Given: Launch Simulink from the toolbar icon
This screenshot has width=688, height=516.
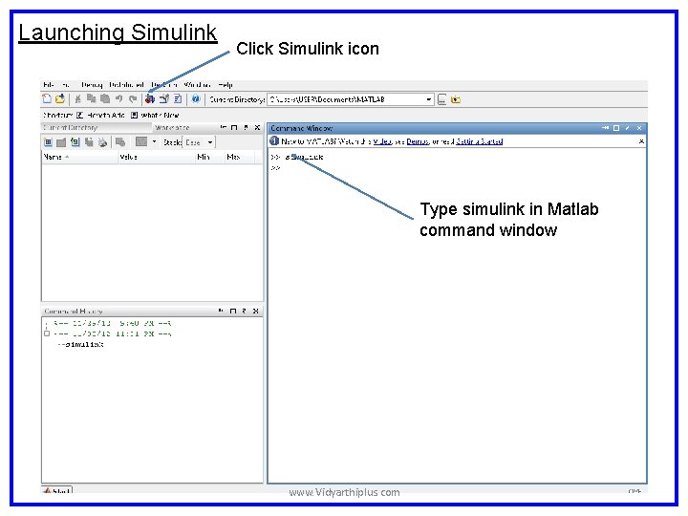Looking at the screenshot, I should point(150,99).
